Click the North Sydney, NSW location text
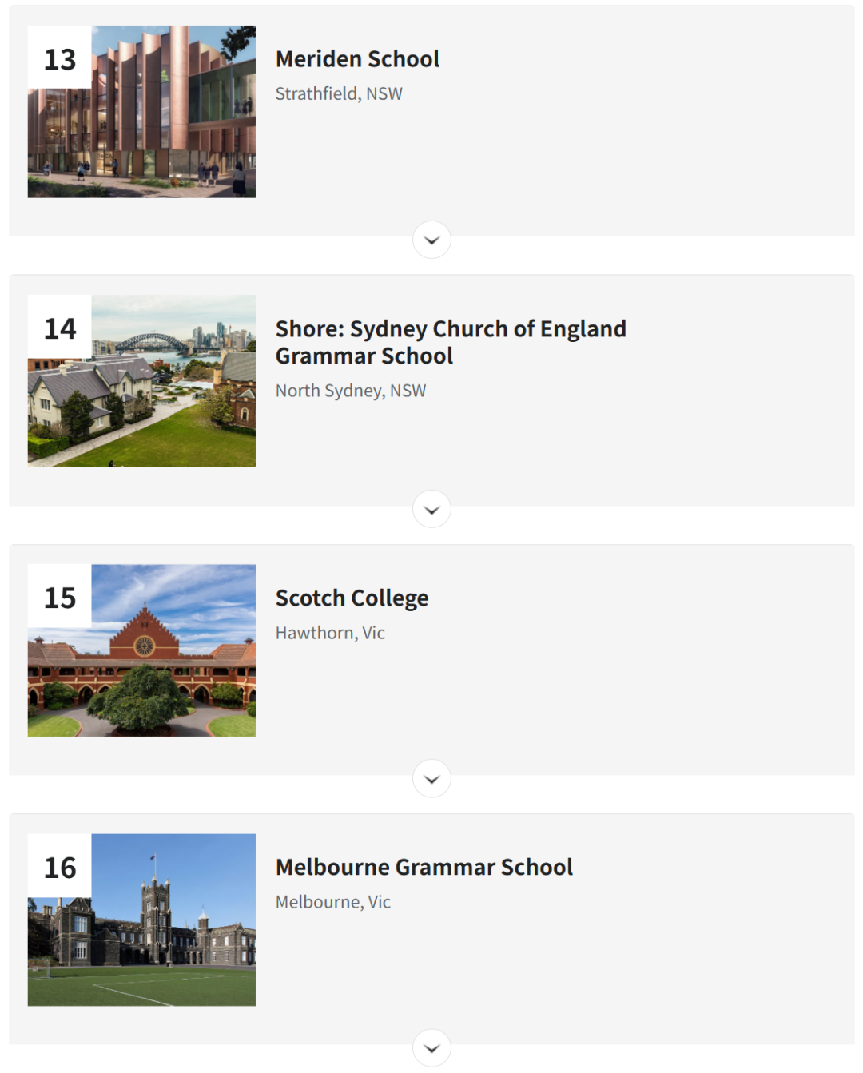 (x=351, y=391)
